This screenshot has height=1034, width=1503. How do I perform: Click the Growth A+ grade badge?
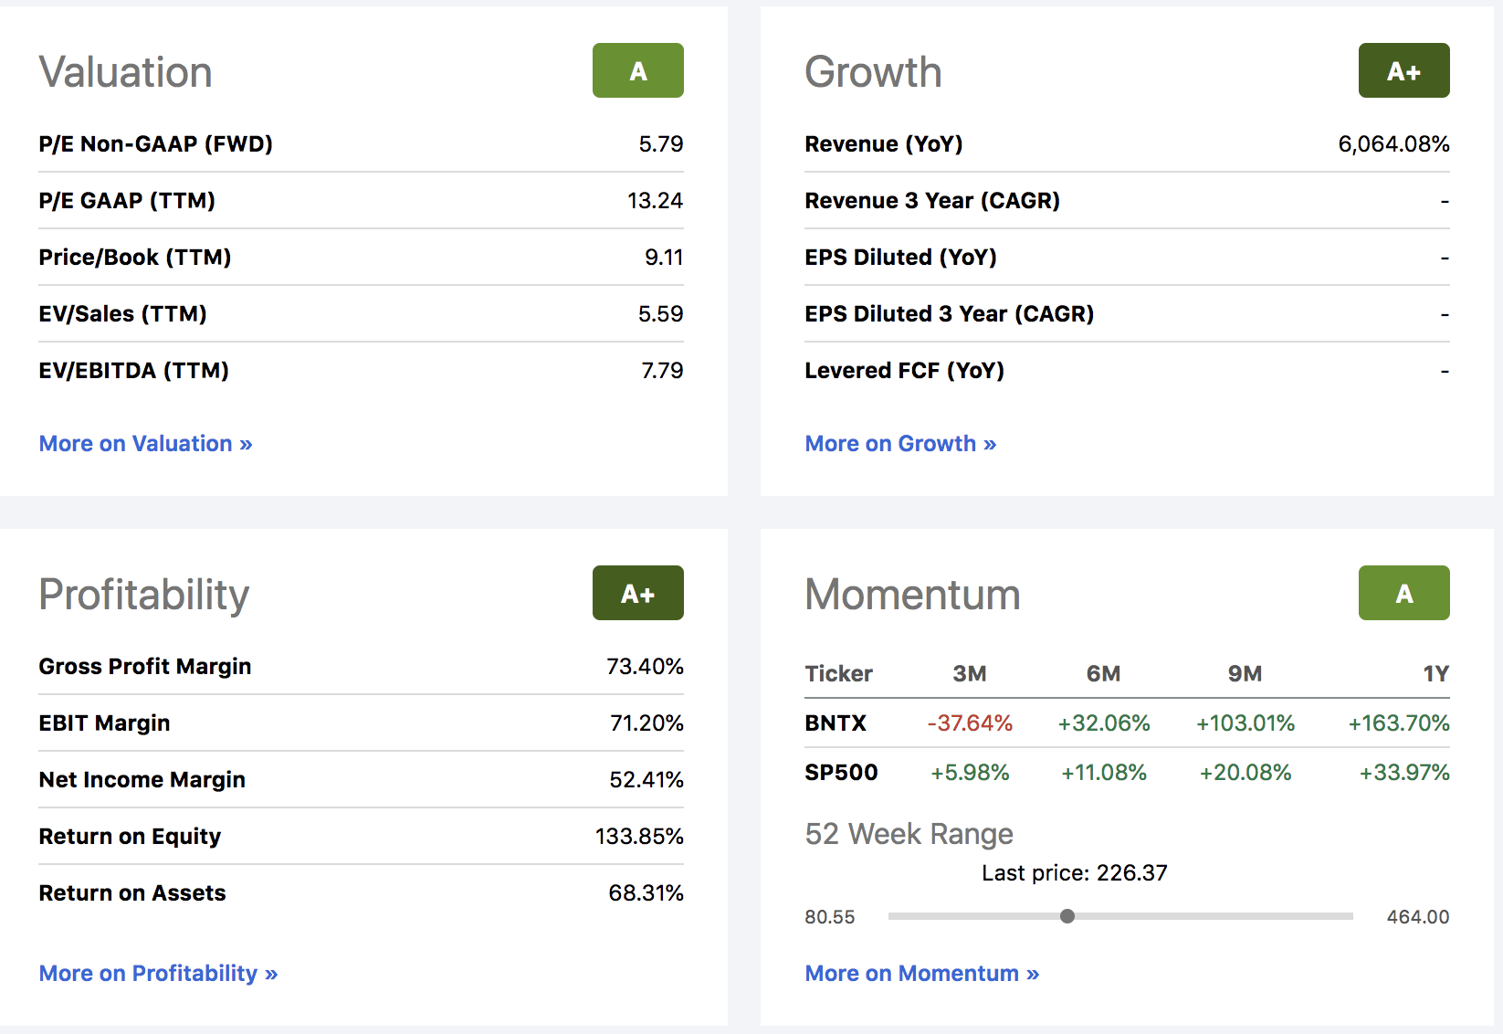coord(1403,70)
